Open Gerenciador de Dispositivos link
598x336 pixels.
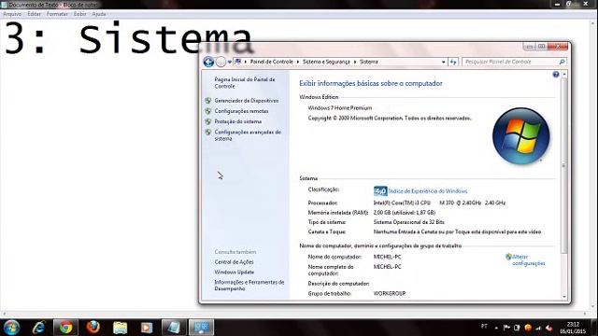tap(247, 101)
